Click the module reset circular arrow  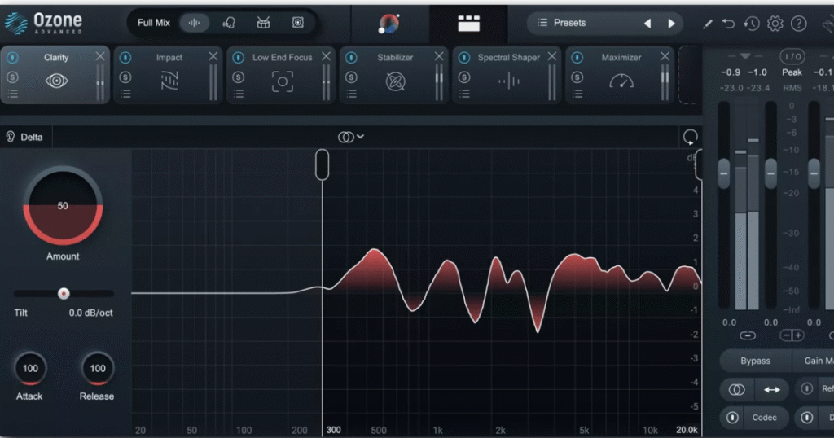coord(690,137)
